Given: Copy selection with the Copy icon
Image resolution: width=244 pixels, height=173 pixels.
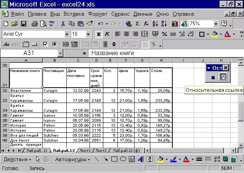Looking at the screenshot, I should (72, 24).
